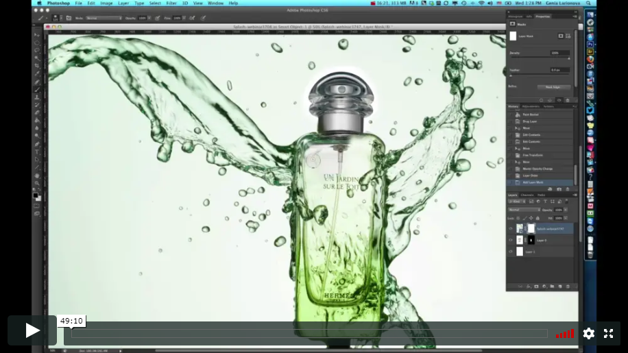The height and width of the screenshot is (353, 628).
Task: Select the Hand tool
Action: click(37, 175)
